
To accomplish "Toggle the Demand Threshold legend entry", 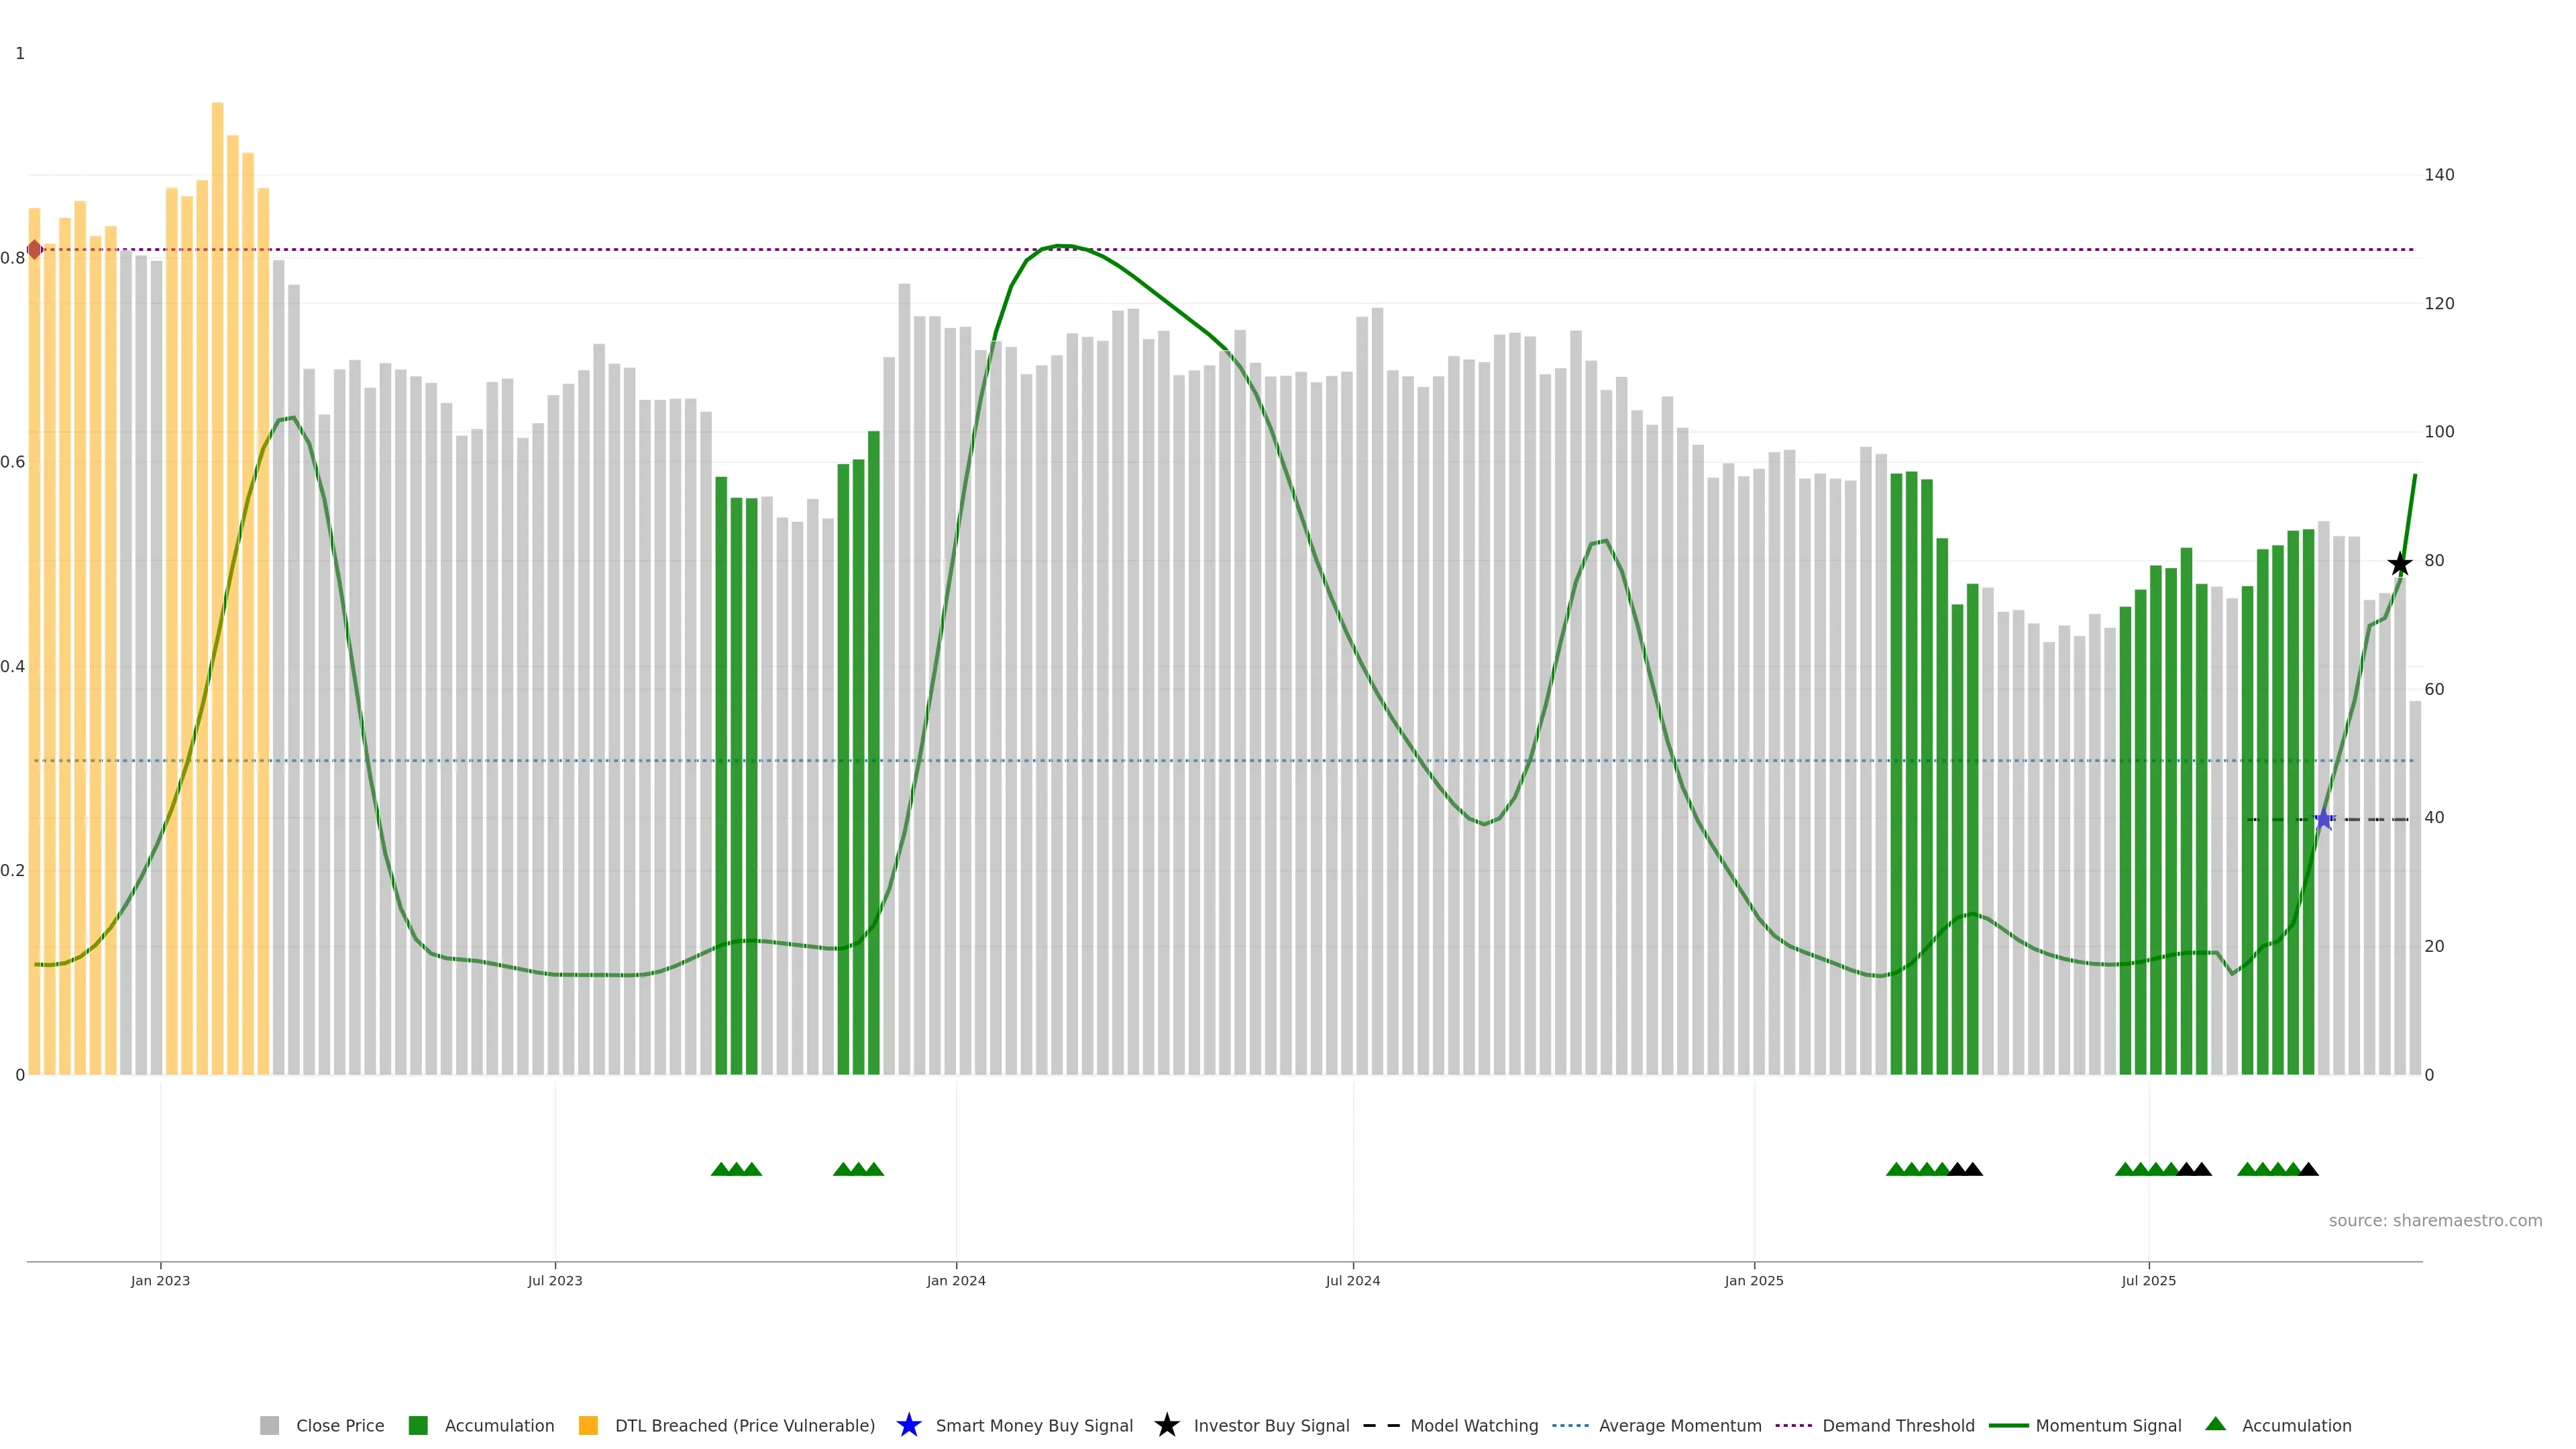I will click(1897, 1425).
